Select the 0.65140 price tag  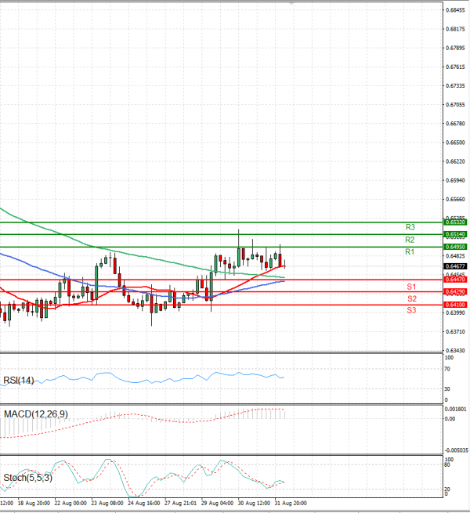point(455,235)
